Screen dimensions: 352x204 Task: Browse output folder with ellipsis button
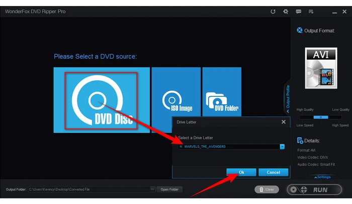(x=152, y=189)
